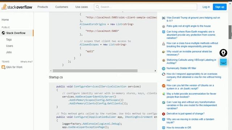Click site icon next to Donald Trump question

(x=163, y=18)
